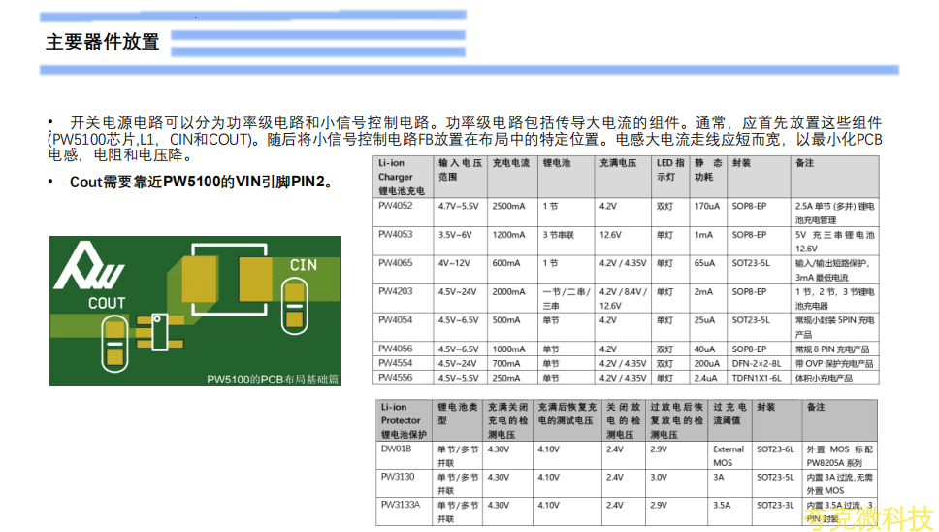Click the CIN text label on the PCB
Viewport: 939px width, 532px height.
(303, 264)
